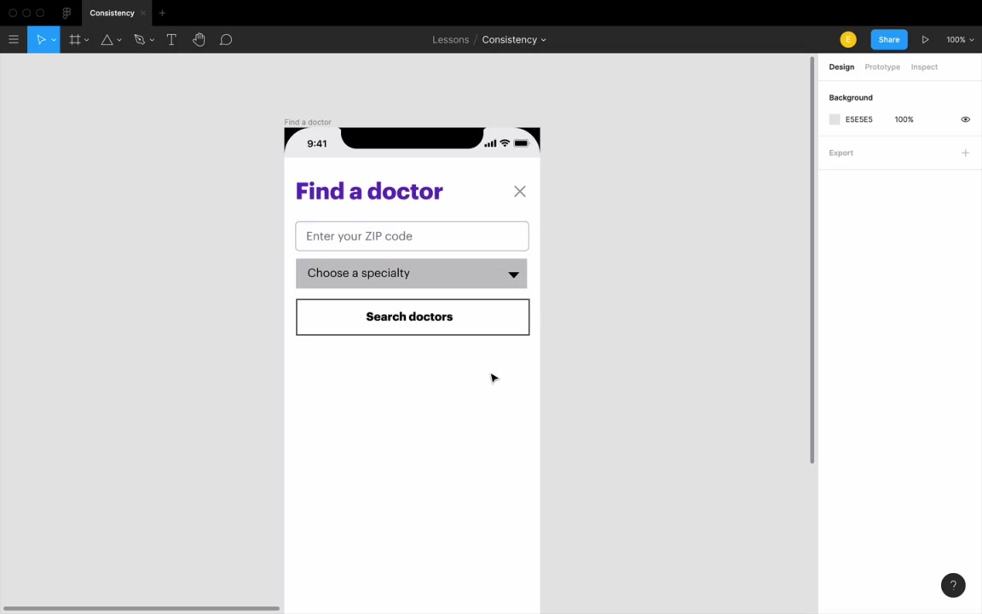The height and width of the screenshot is (614, 982).
Task: Click the Enter your ZIP code field
Action: pos(412,236)
